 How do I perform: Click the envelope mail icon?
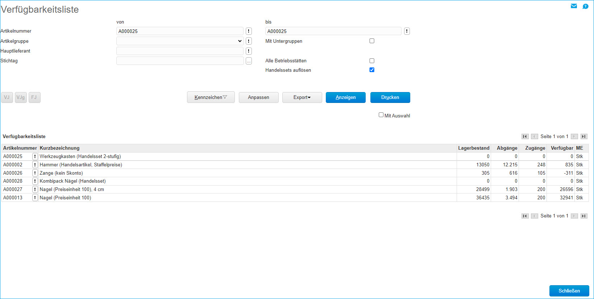point(574,6)
